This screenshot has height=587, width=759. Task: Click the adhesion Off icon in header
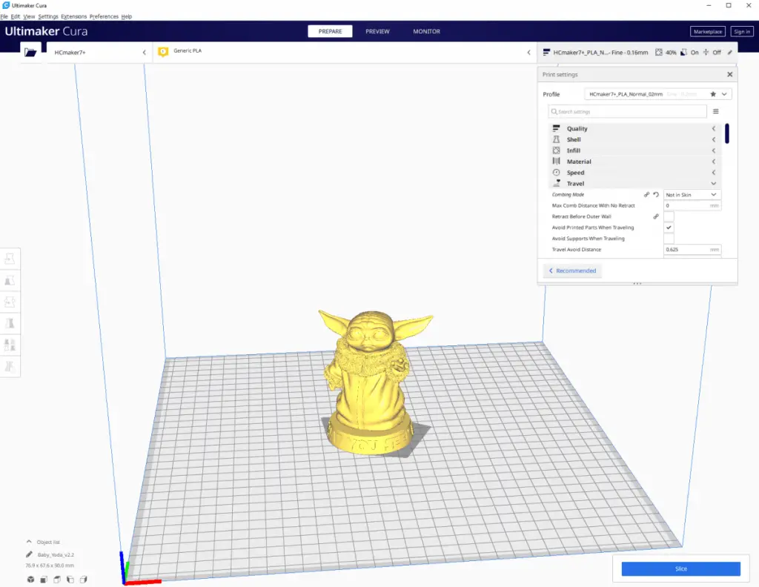click(706, 53)
